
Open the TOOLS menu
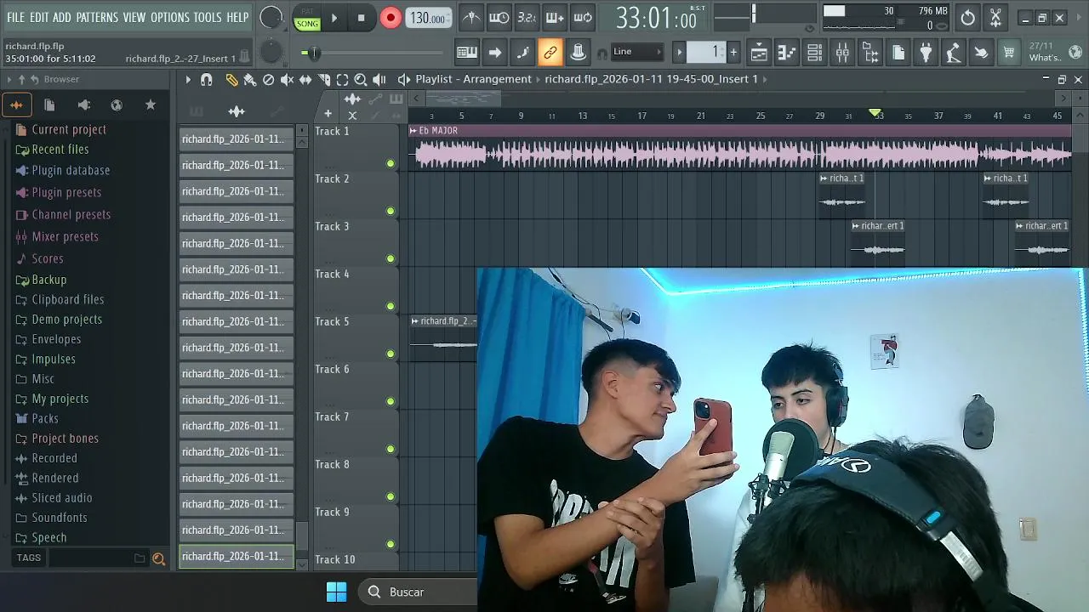click(x=208, y=17)
